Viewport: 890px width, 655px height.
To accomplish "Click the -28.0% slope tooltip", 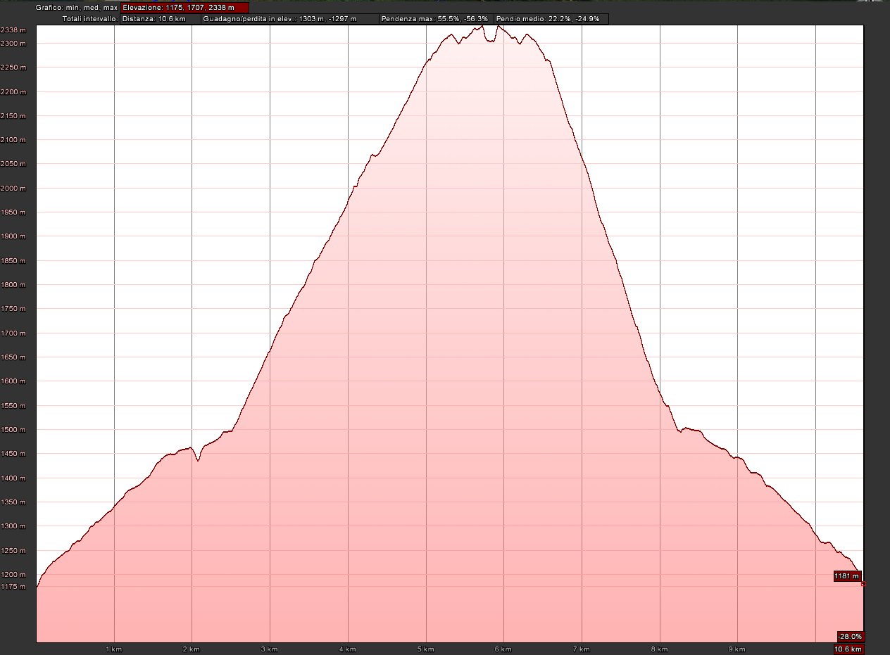I will coord(850,636).
